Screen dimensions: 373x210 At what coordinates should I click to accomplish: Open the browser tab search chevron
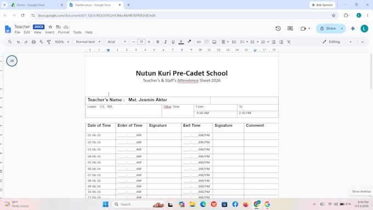(x=4, y=5)
